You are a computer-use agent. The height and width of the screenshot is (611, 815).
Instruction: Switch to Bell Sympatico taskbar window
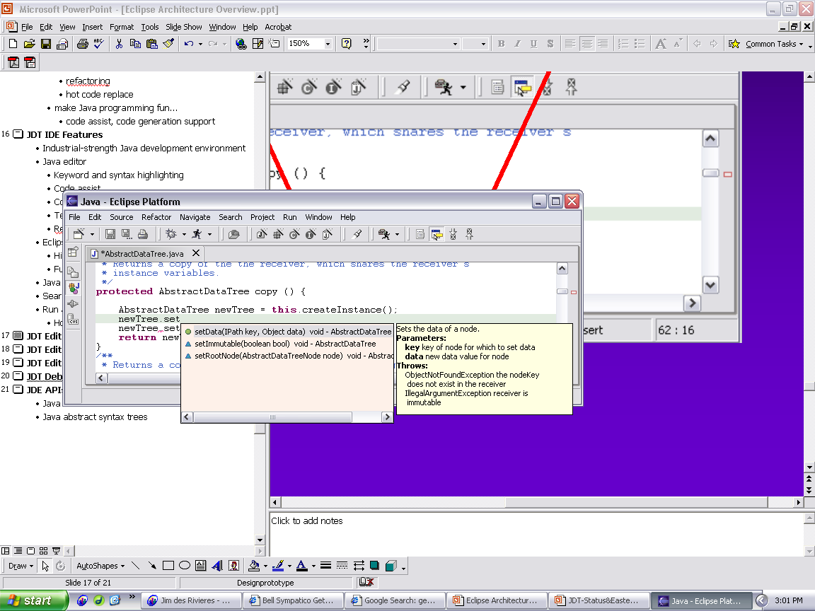coord(293,601)
